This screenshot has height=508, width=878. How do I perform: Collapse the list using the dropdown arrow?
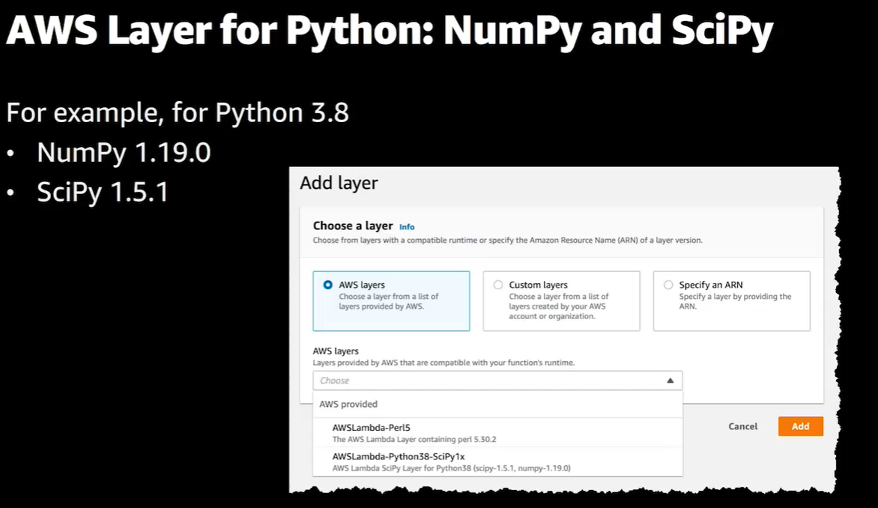(670, 381)
